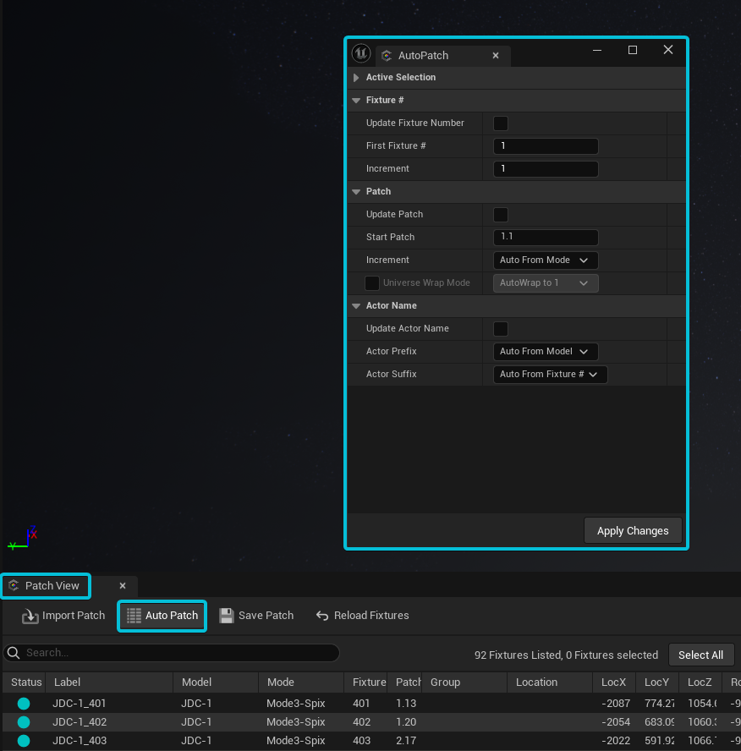Click status dot for JDC-1_403
Screen dimensions: 741x751
coord(24,741)
